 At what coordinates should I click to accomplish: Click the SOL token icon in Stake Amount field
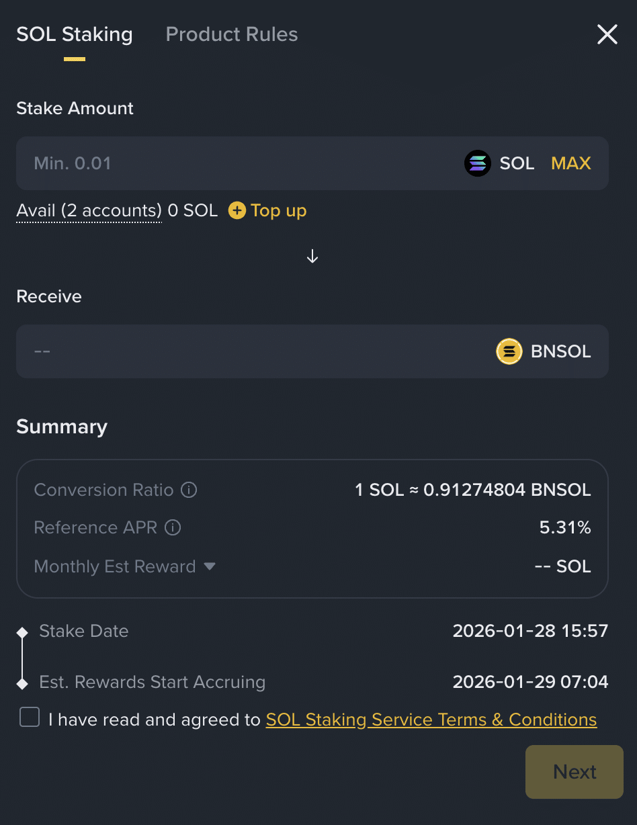click(477, 163)
